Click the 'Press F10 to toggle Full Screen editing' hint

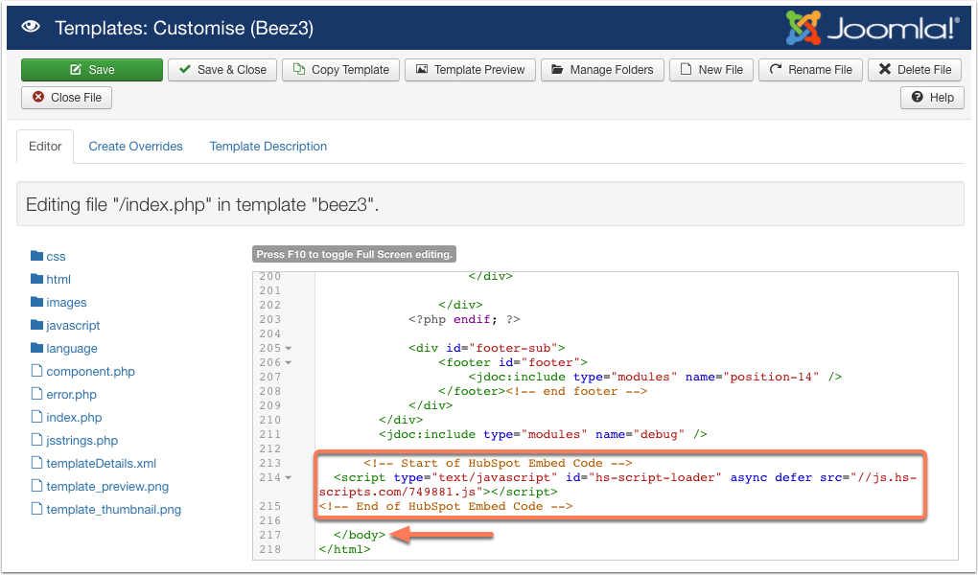(x=354, y=255)
